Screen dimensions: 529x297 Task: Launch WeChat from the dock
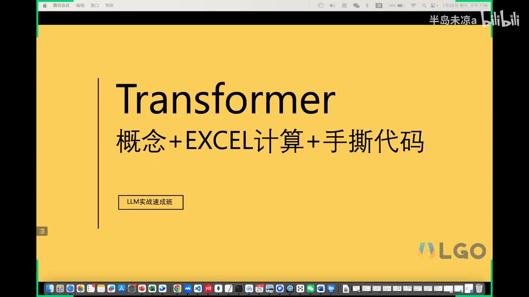[311, 288]
